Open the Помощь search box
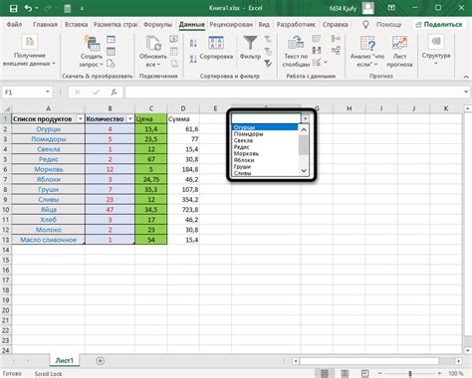This screenshot has width=472, height=378. [388, 24]
